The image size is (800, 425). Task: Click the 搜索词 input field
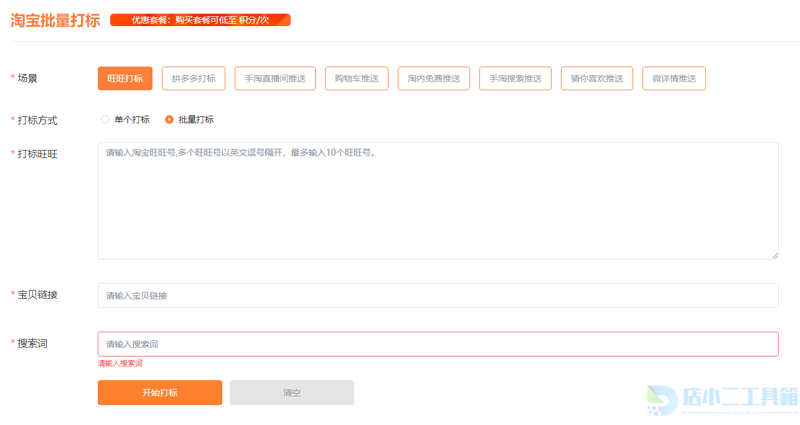[438, 344]
